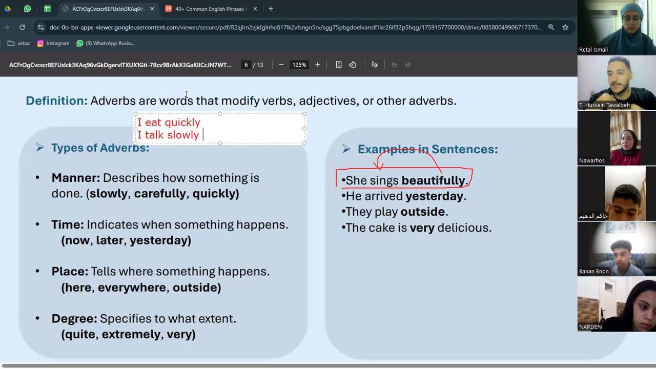Screen dimensions: 656x369
Task: Toggle fit to page in PDF toolbar
Action: pyautogui.click(x=339, y=65)
